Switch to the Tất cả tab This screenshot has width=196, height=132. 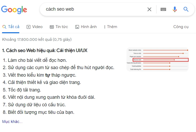tap(11, 27)
